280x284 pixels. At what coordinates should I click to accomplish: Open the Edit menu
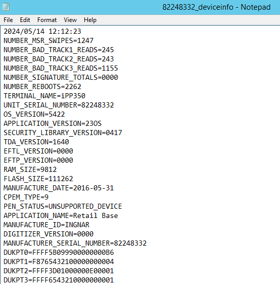25,20
